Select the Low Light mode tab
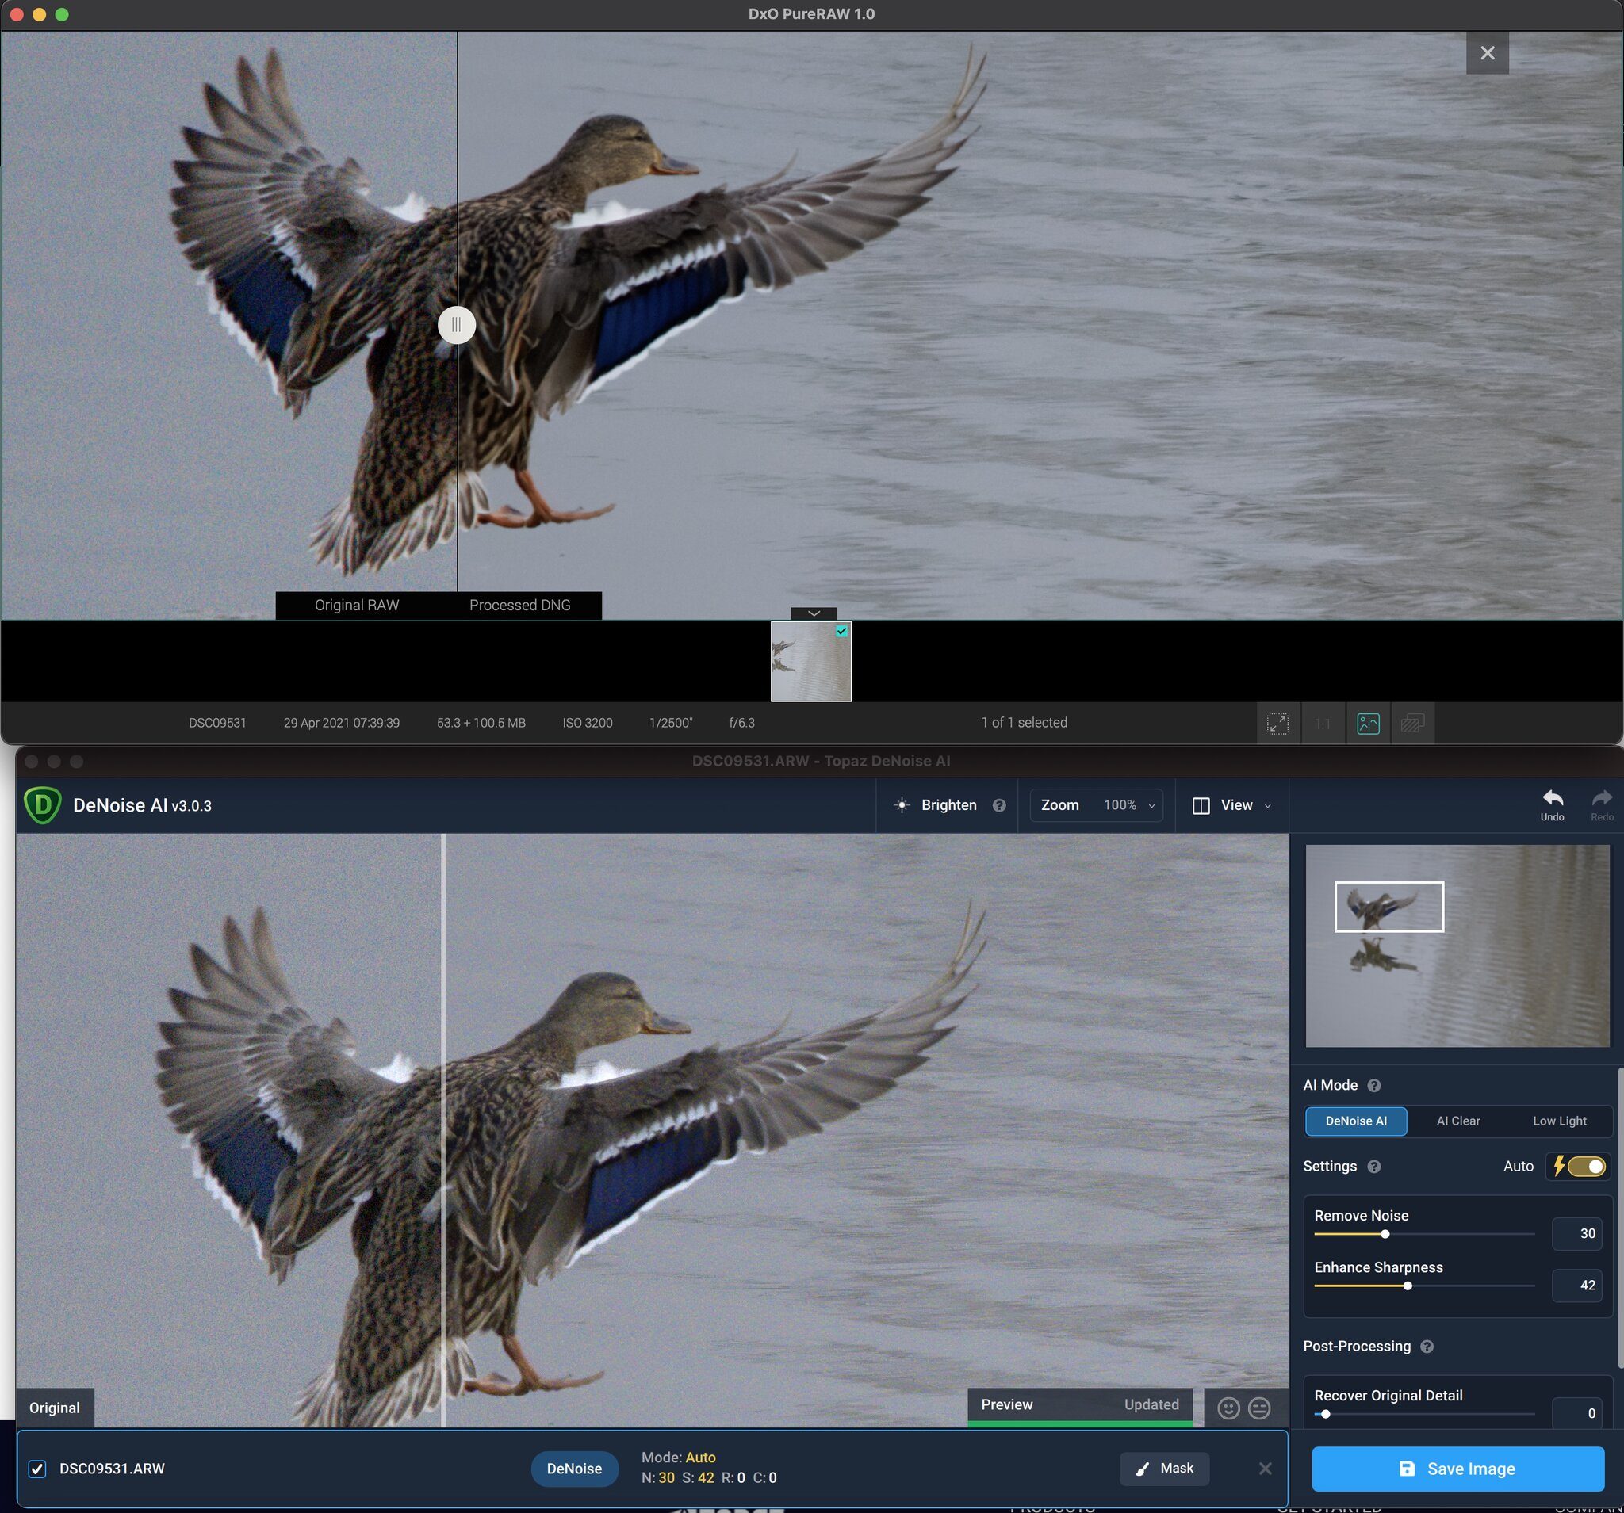The width and height of the screenshot is (1624, 1513). pyautogui.click(x=1560, y=1121)
